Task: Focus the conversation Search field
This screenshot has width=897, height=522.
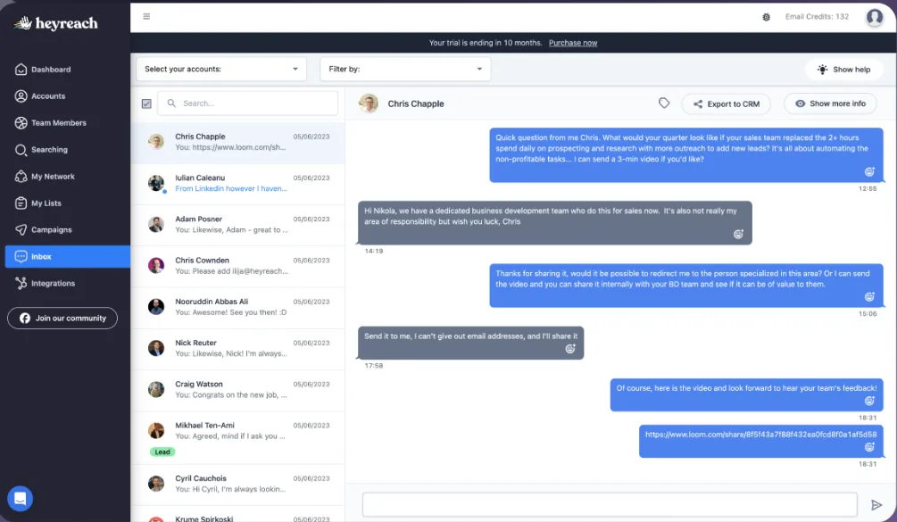Action: pyautogui.click(x=247, y=104)
